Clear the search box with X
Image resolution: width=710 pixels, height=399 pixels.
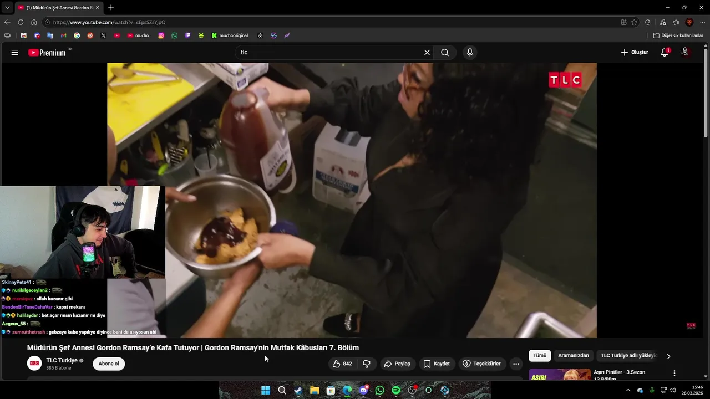tap(427, 52)
